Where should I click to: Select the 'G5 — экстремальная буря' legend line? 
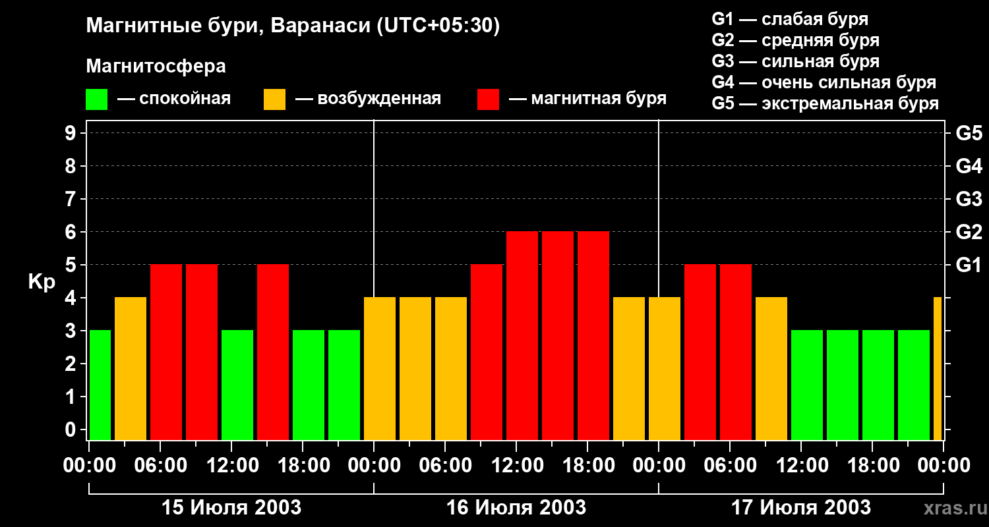tap(825, 103)
